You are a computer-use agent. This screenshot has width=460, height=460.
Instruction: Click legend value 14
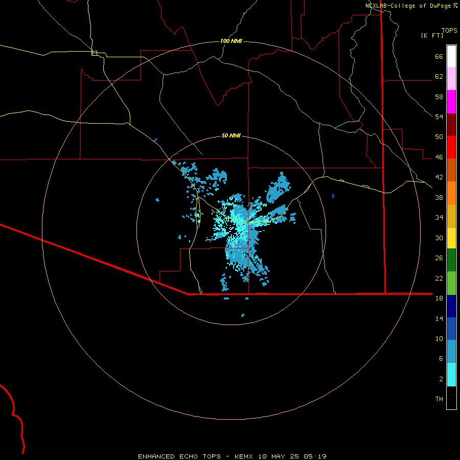[439, 318]
